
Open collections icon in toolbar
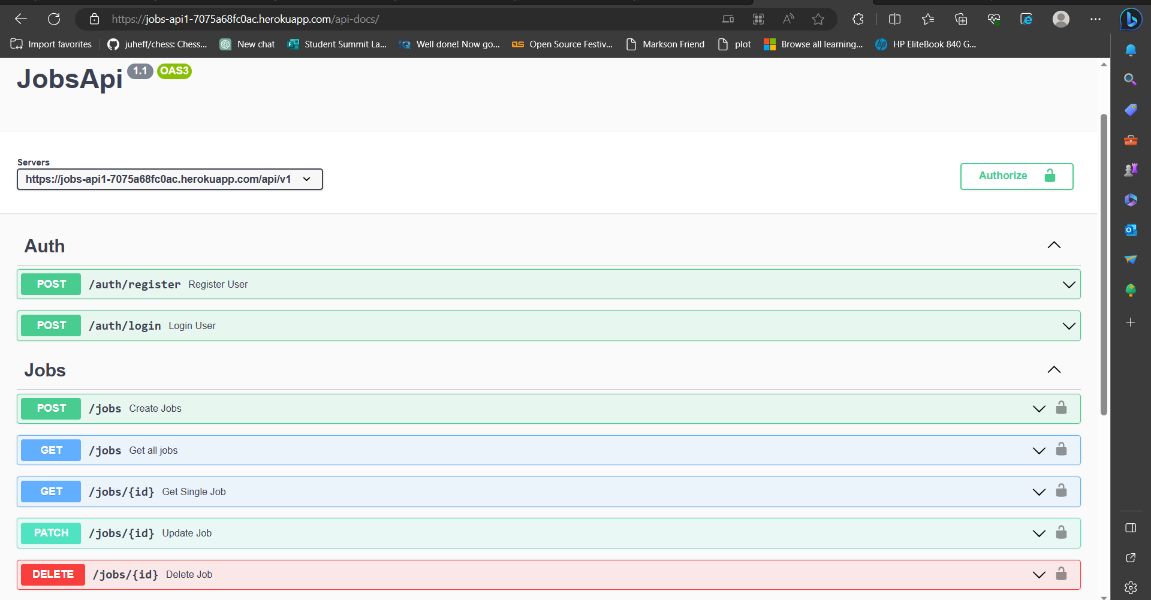coord(961,19)
